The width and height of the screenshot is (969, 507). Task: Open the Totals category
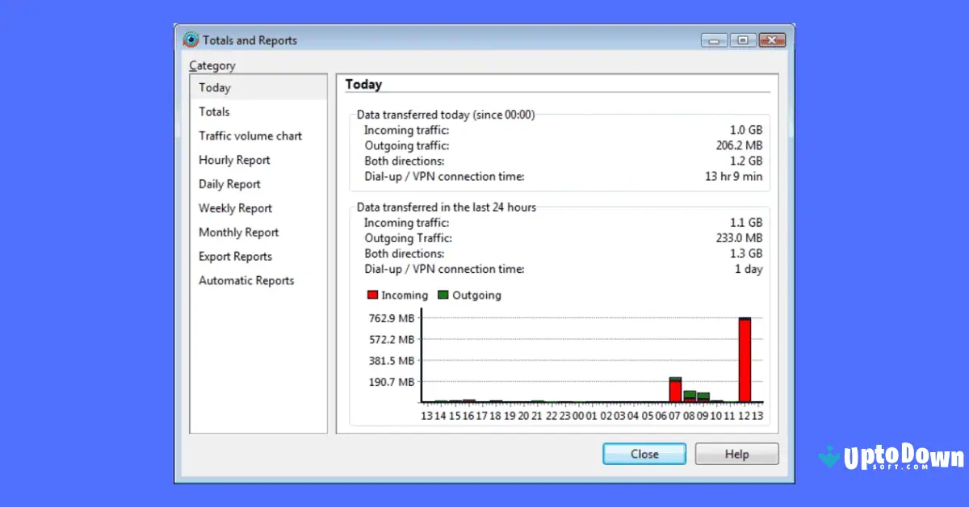[213, 111]
